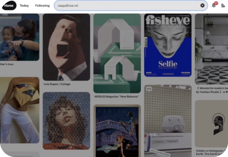Switch to the Today tab

pos(24,6)
